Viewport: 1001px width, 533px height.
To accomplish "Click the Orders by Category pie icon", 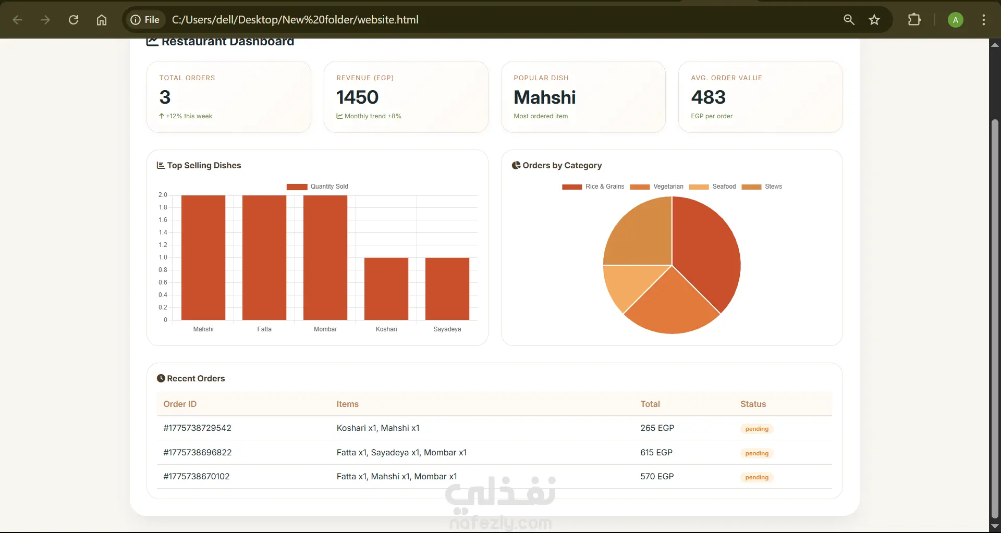I will (x=516, y=165).
